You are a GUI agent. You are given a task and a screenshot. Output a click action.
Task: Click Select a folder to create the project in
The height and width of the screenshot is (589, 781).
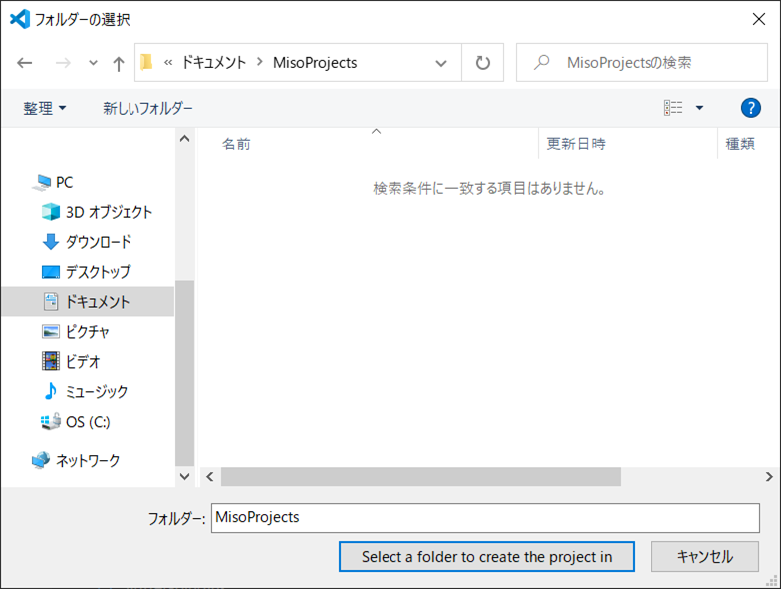click(x=486, y=557)
